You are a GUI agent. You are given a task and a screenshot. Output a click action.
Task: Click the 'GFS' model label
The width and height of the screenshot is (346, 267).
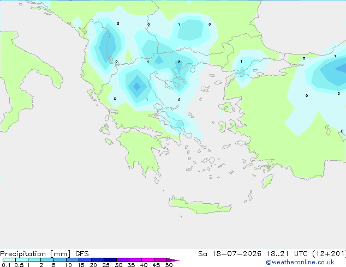pyautogui.click(x=82, y=254)
